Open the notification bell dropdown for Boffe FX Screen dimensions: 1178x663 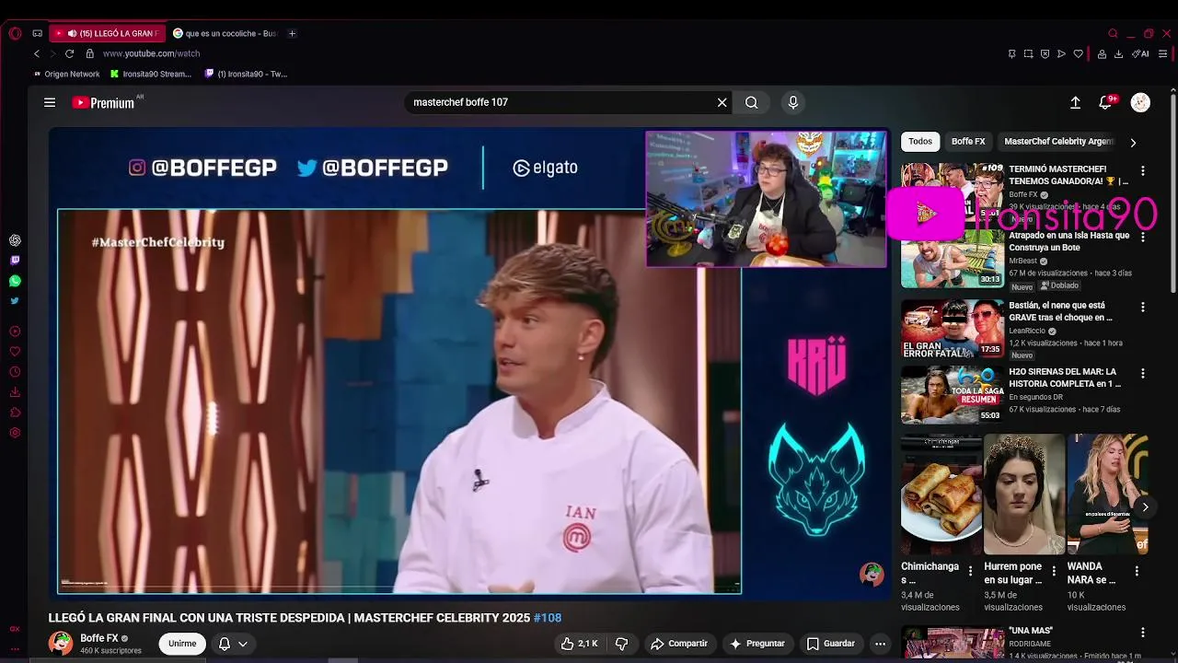(x=233, y=644)
